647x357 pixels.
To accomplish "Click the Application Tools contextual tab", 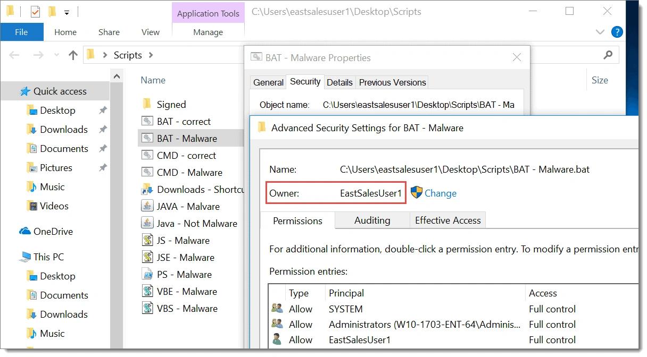I will pos(208,13).
